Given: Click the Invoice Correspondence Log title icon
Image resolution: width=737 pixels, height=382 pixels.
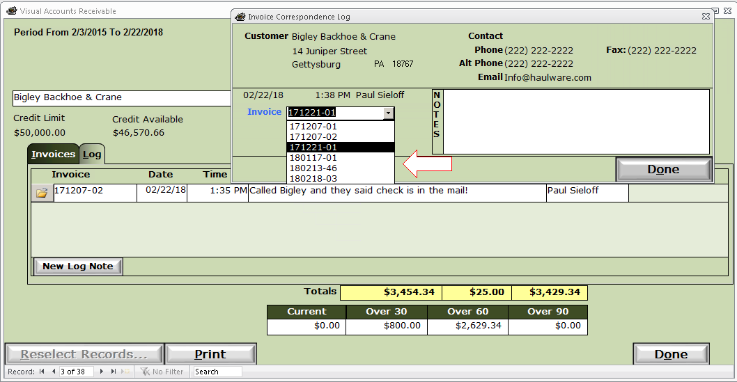Looking at the screenshot, I should click(x=240, y=17).
